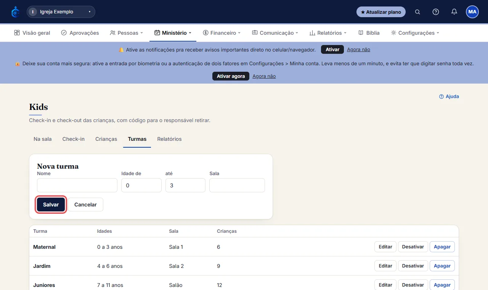Dismiss notifications banner with Agora não
This screenshot has height=290, width=488.
(358, 50)
